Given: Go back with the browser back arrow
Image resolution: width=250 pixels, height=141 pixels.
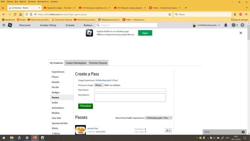Looking at the screenshot, I should pyautogui.click(x=4, y=14).
